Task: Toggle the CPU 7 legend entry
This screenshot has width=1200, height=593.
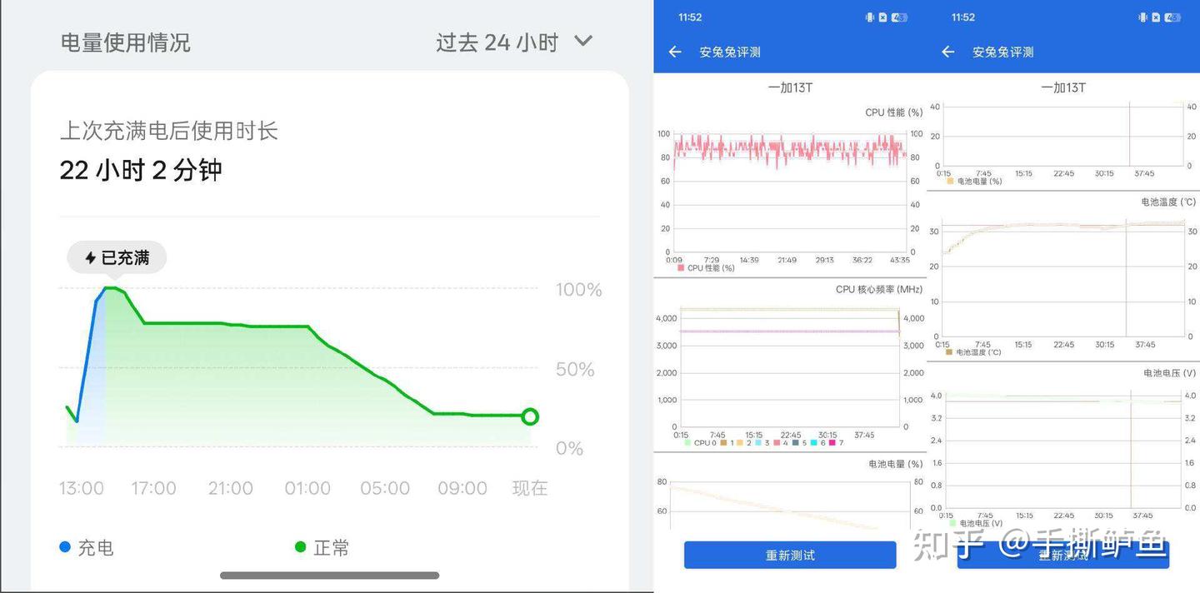Action: tap(835, 443)
